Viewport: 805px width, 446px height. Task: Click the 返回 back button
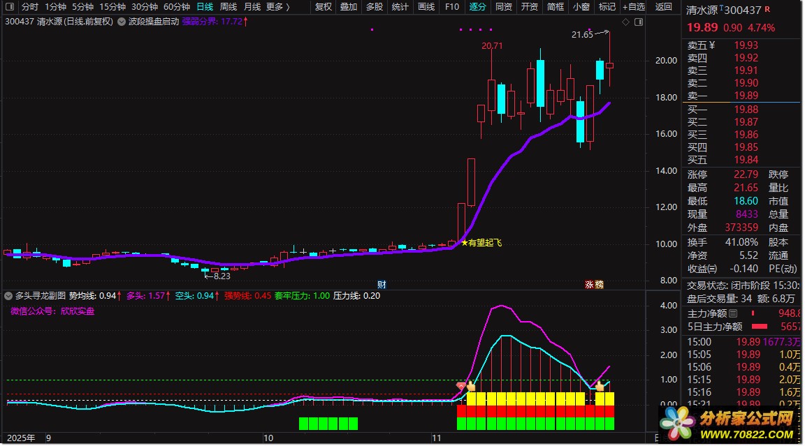[x=663, y=7]
